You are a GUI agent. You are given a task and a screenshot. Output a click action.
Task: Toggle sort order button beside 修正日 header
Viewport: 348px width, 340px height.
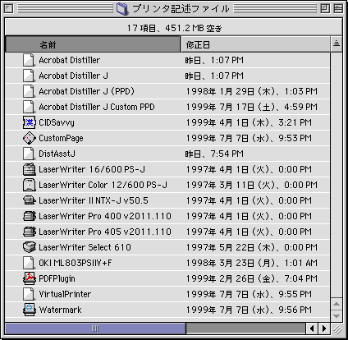click(337, 44)
